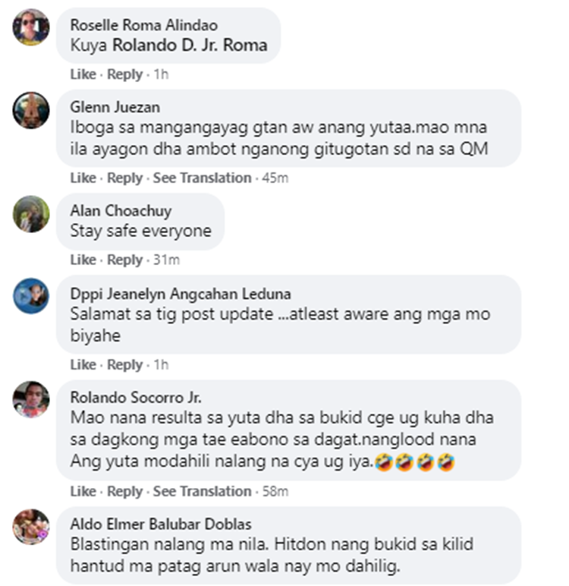Reply to Alan Choachuy's comment
Image resolution: width=569 pixels, height=586 pixels.
coord(124,260)
